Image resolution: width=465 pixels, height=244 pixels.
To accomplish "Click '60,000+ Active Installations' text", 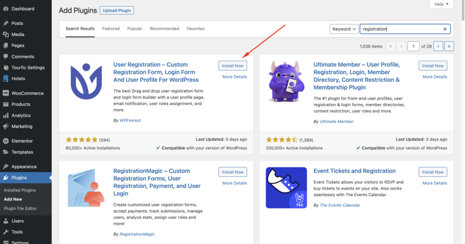I will pyautogui.click(x=93, y=148).
